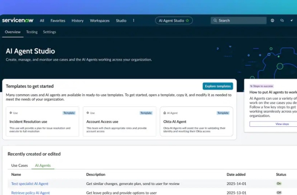Switch to the Testing tab
The height and width of the screenshot is (195, 297).
point(32,32)
